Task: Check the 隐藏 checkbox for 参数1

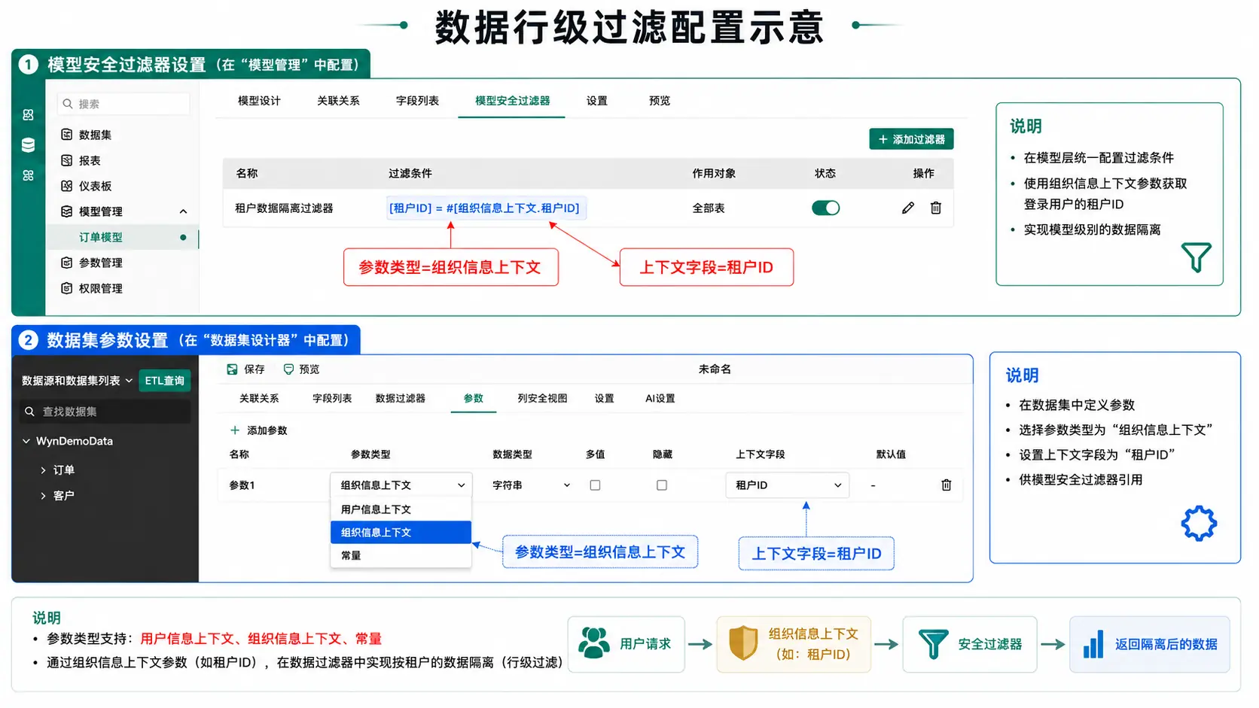Action: click(x=662, y=485)
